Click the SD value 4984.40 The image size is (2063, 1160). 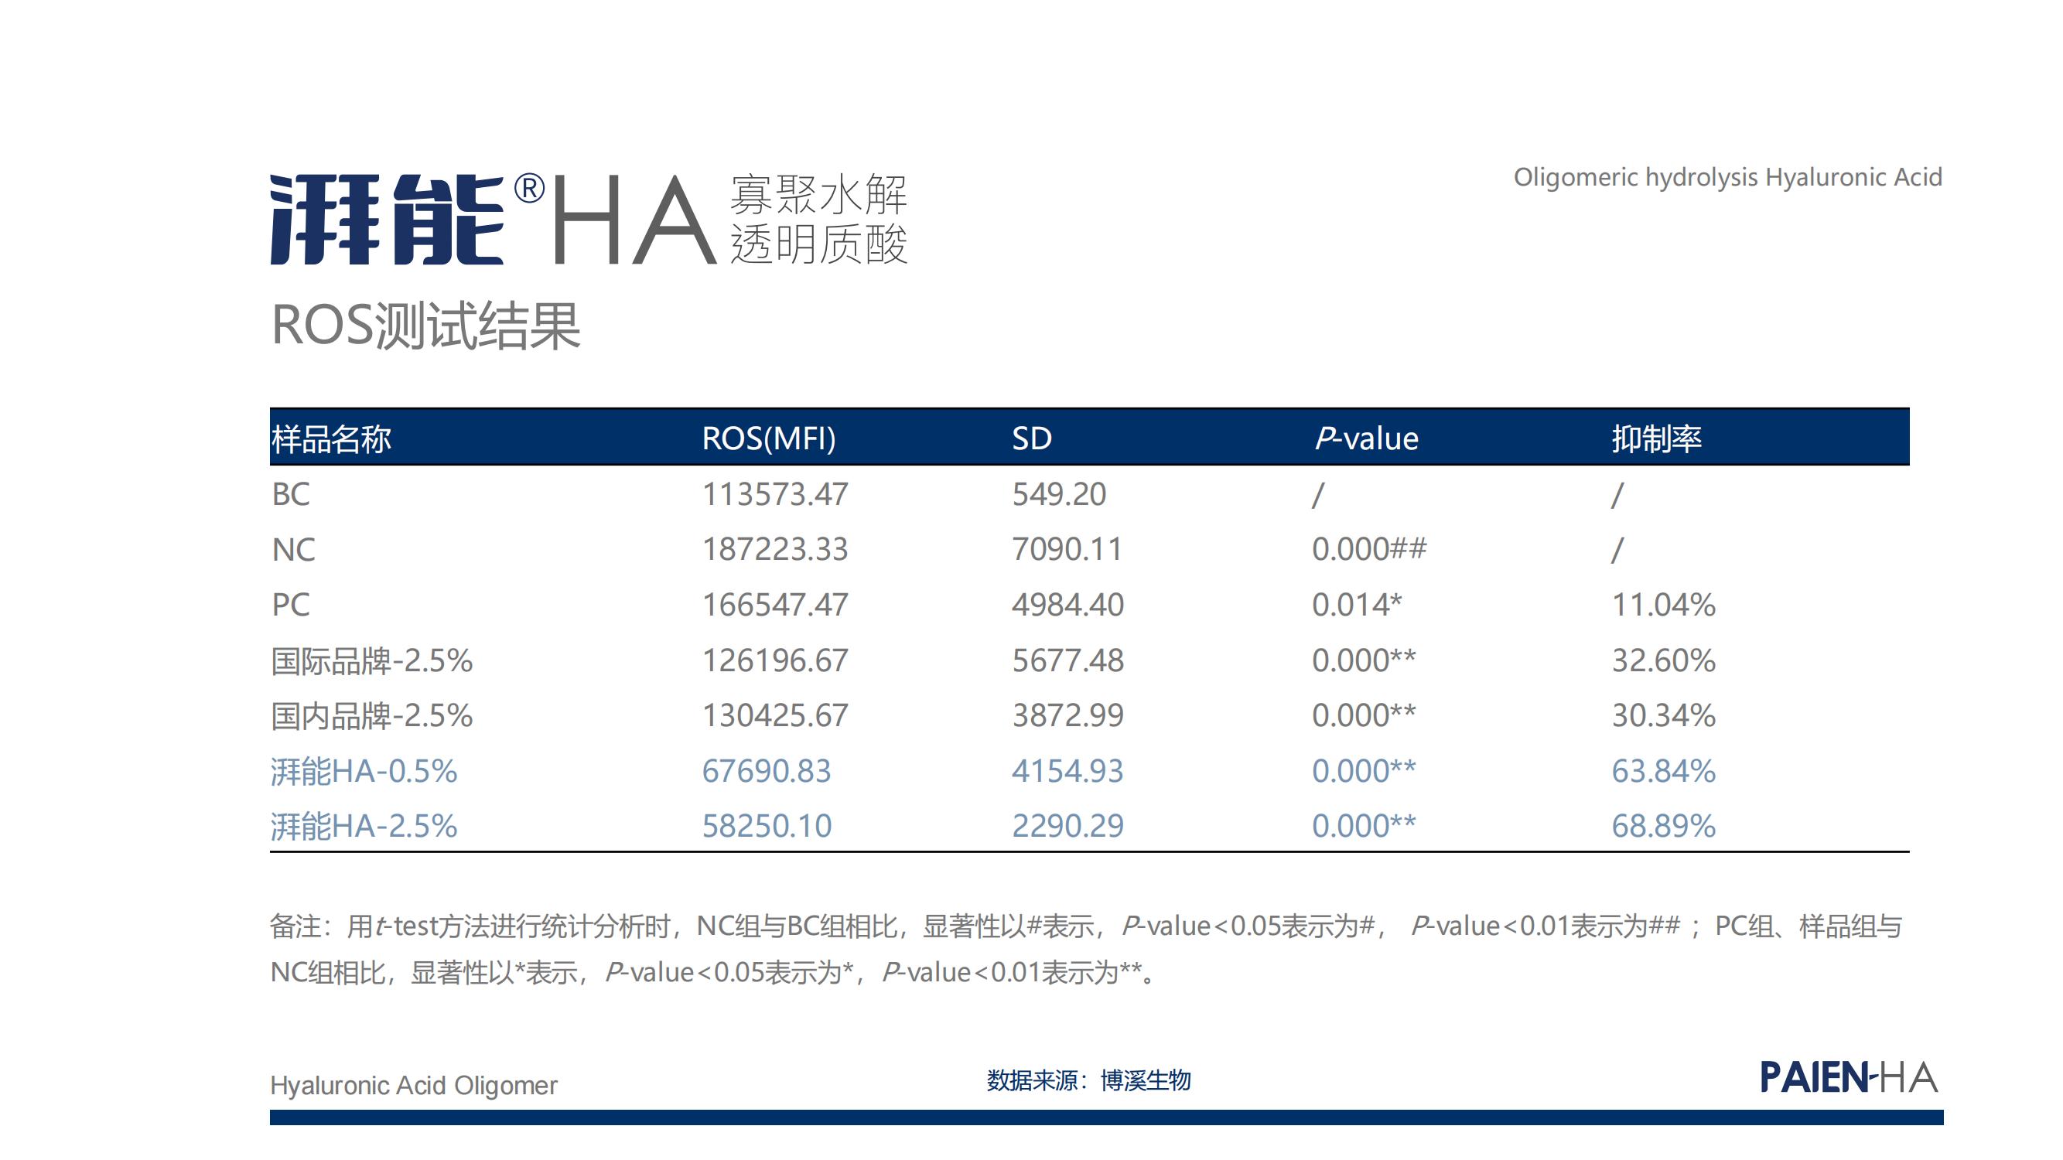click(1067, 605)
